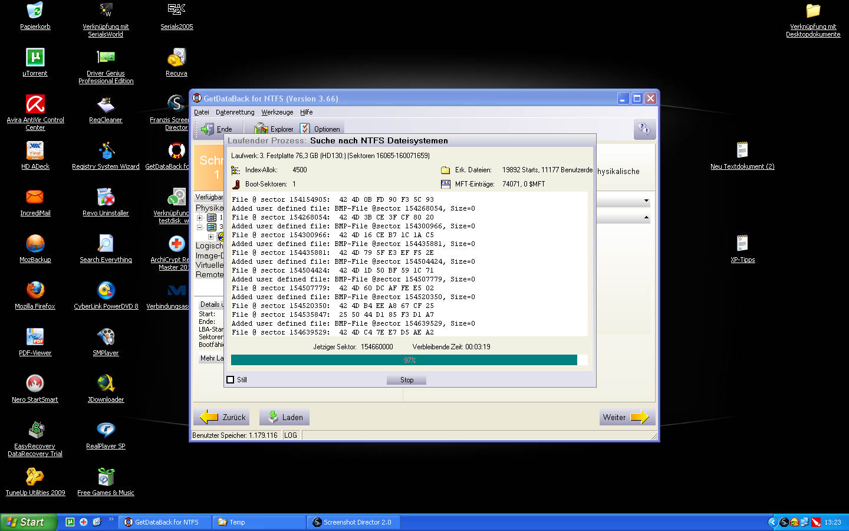This screenshot has width=849, height=531.
Task: Select the HD ADeck desktop icon
Action: (x=35, y=150)
